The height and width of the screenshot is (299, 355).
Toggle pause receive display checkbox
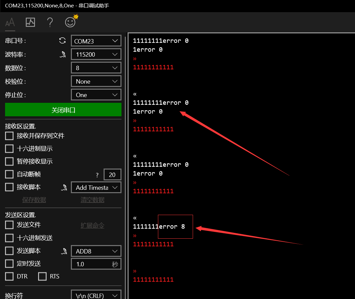[x=9, y=161]
